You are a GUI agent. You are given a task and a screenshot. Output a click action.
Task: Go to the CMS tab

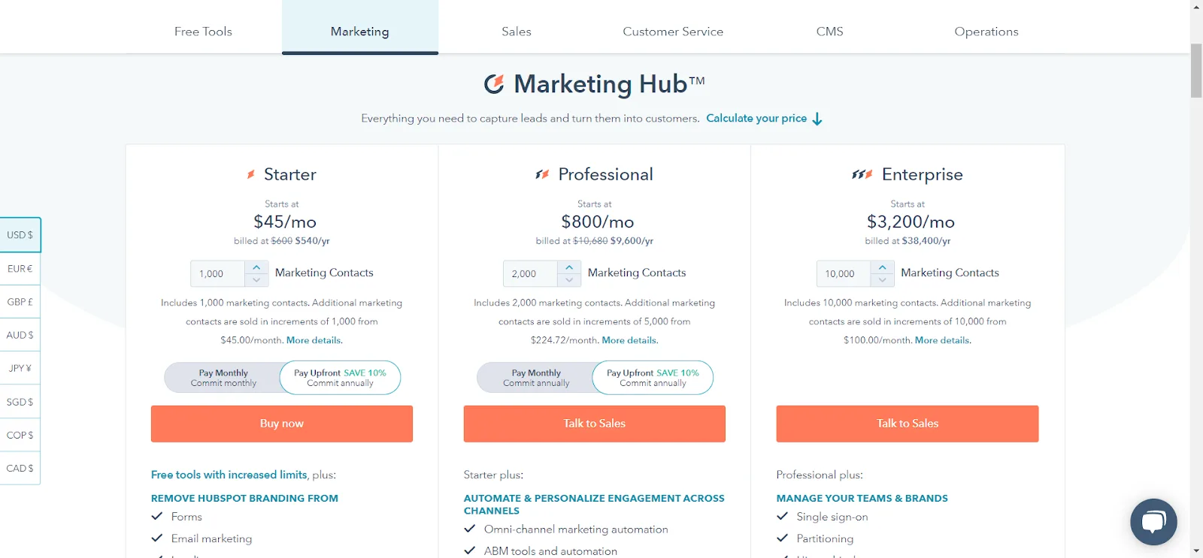(830, 32)
